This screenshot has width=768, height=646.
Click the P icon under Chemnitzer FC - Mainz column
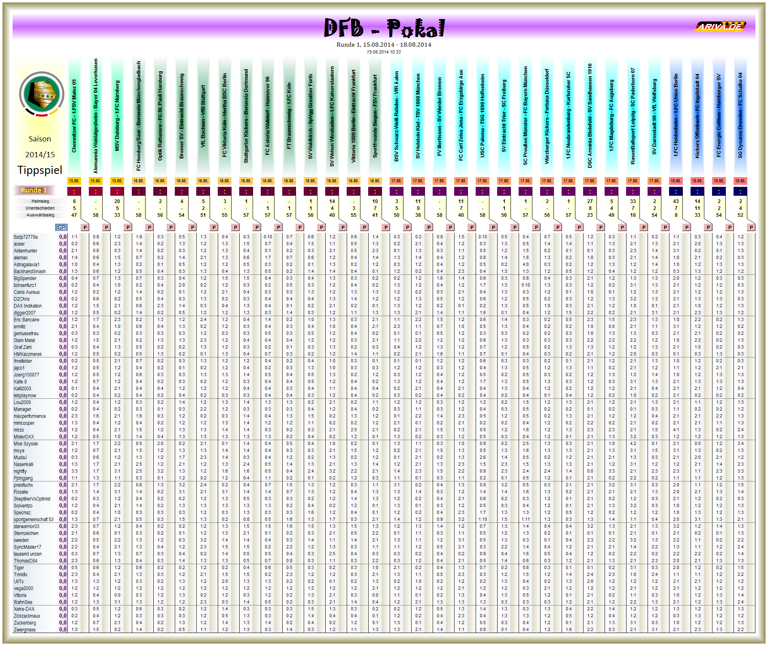click(x=85, y=227)
